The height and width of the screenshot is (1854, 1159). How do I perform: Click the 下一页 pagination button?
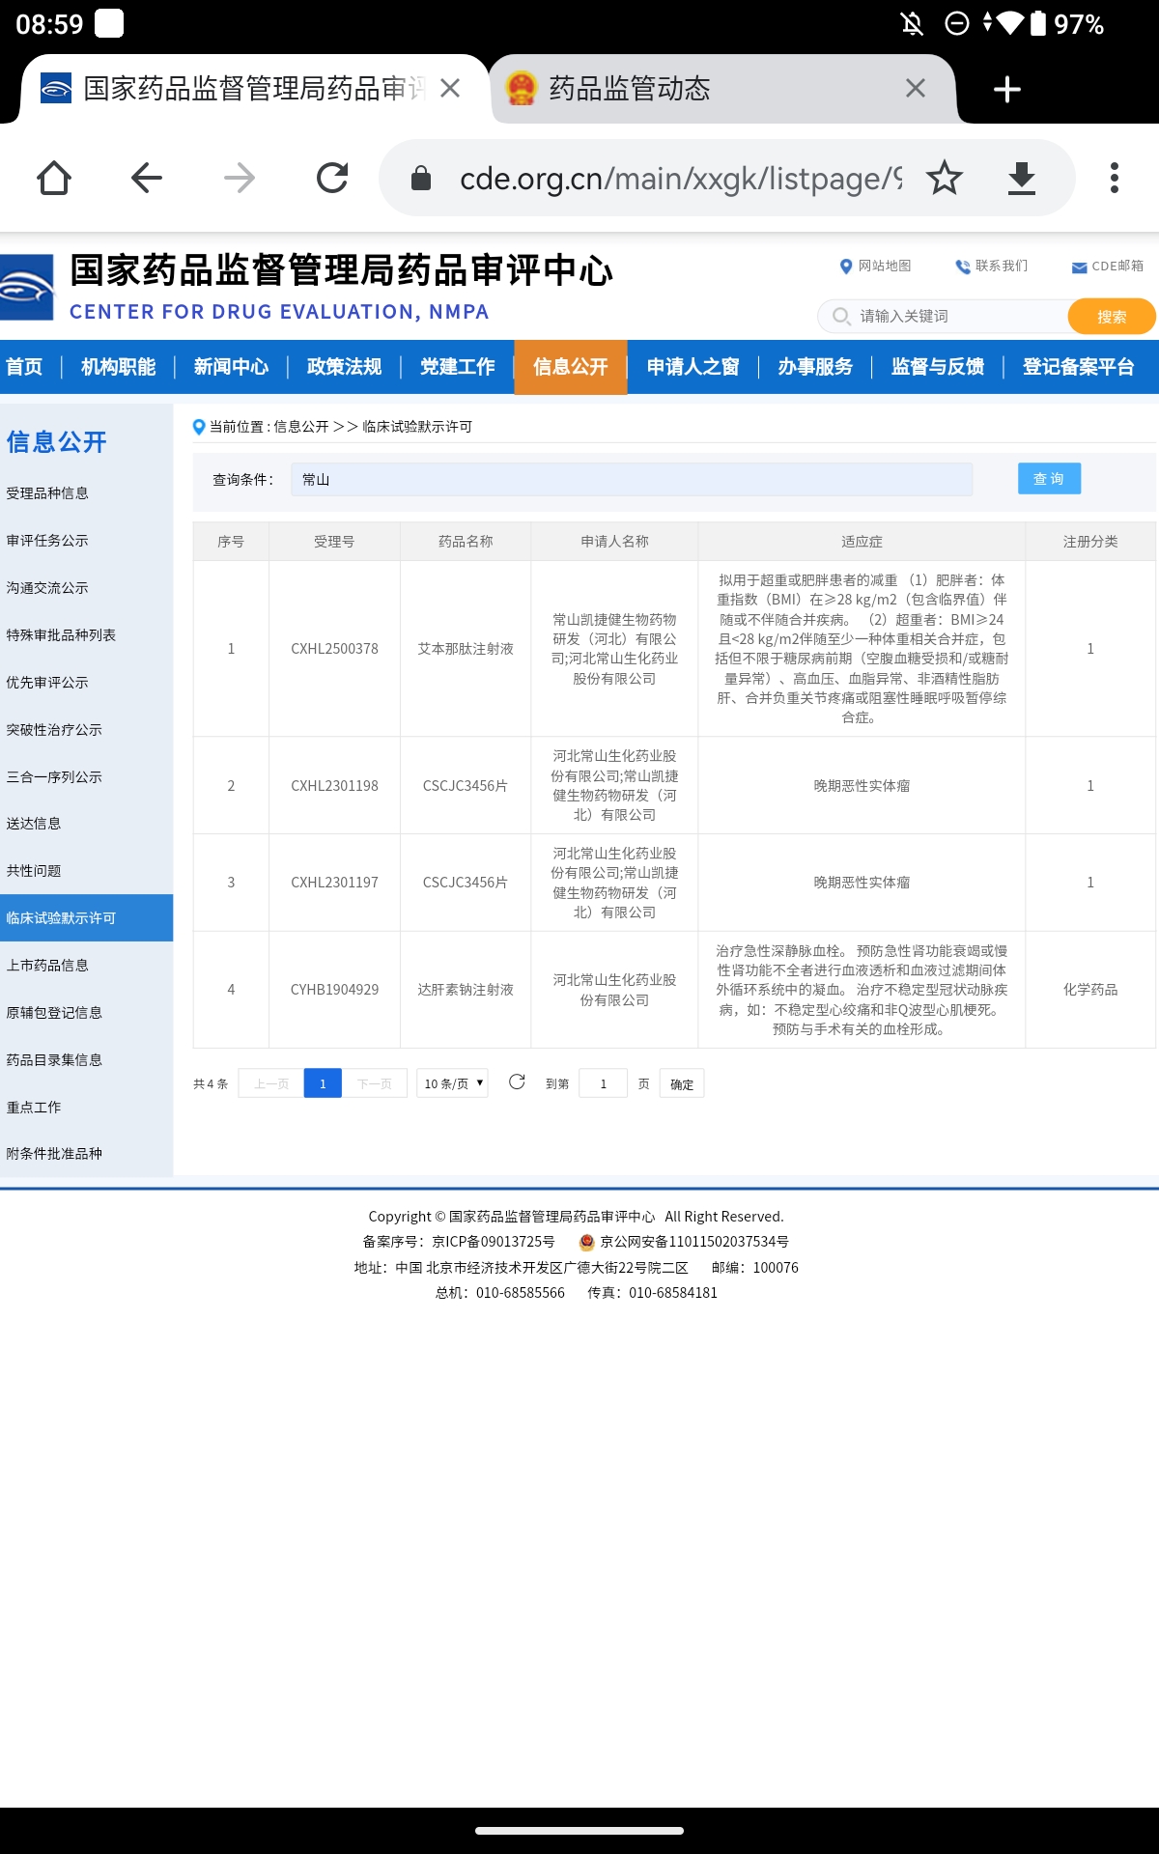point(375,1083)
